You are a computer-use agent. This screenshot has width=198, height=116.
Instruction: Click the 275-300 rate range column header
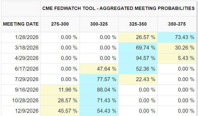60,24
